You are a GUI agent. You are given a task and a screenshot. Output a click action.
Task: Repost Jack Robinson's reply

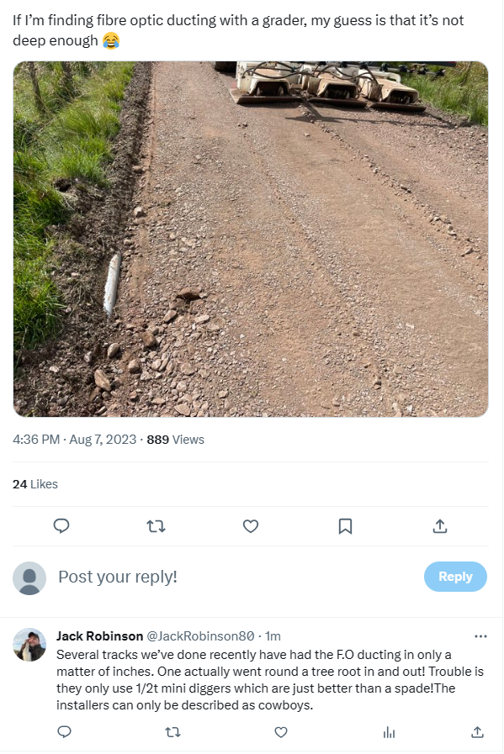(172, 732)
